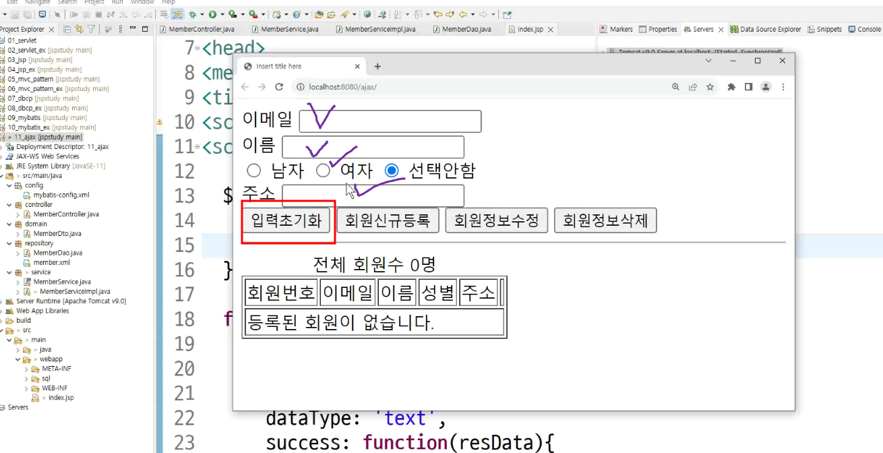Expand the WEB-INF folder

[26, 388]
